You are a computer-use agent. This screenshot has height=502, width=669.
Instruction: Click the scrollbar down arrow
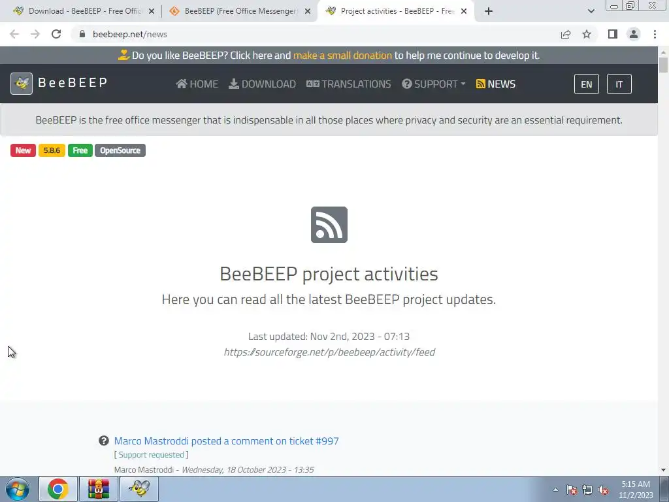click(663, 470)
